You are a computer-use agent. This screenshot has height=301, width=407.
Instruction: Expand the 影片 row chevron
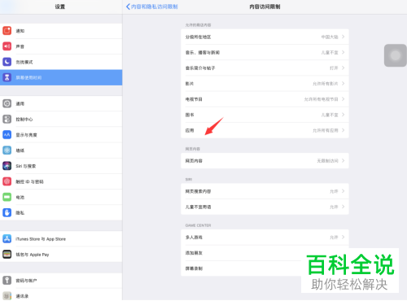pyautogui.click(x=344, y=84)
